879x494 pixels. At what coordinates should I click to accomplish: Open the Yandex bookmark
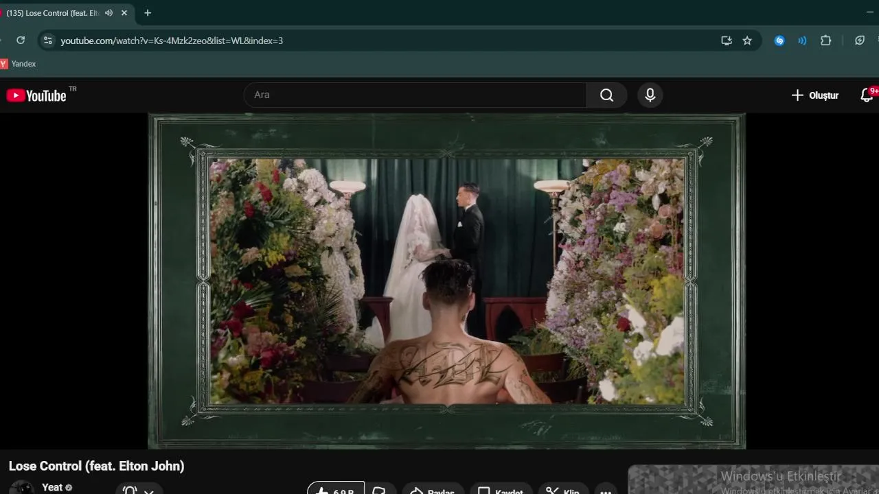[19, 64]
